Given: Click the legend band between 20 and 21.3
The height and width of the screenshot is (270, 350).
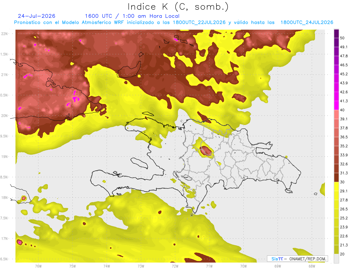Looking at the screenshot, I should click(x=336, y=250).
